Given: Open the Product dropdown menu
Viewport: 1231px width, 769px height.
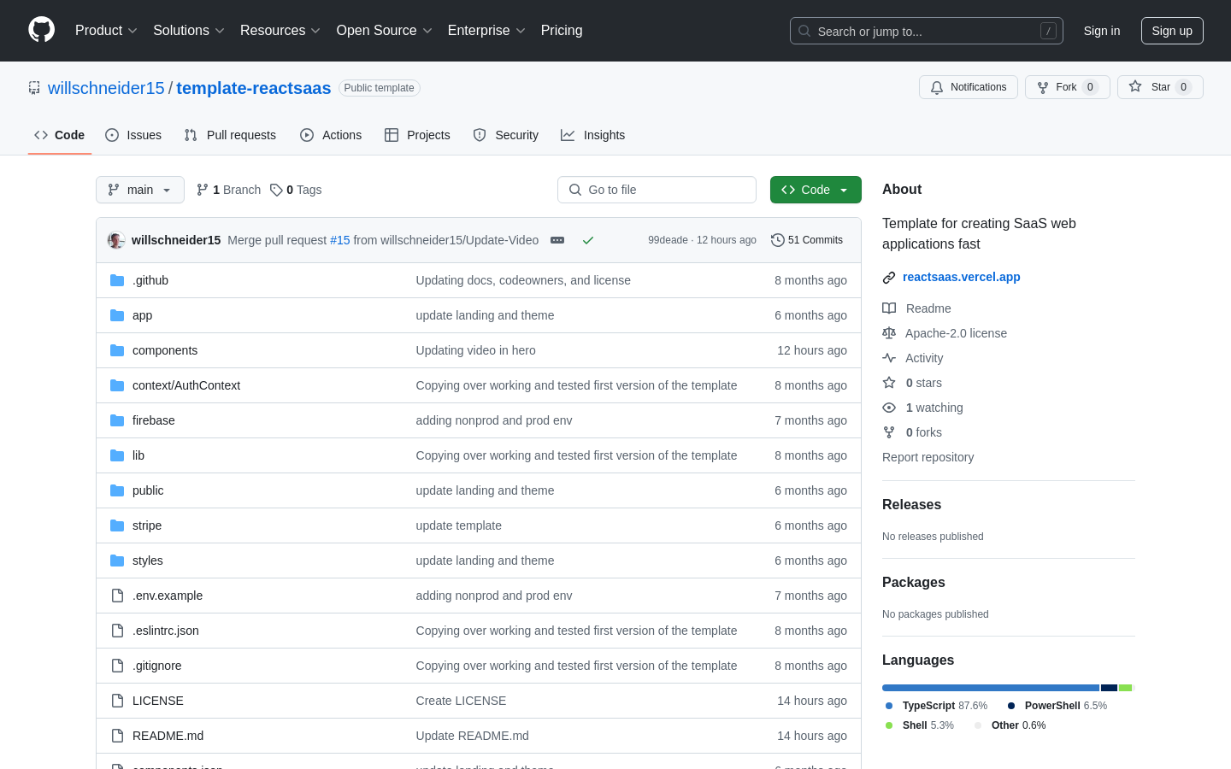Looking at the screenshot, I should [106, 31].
